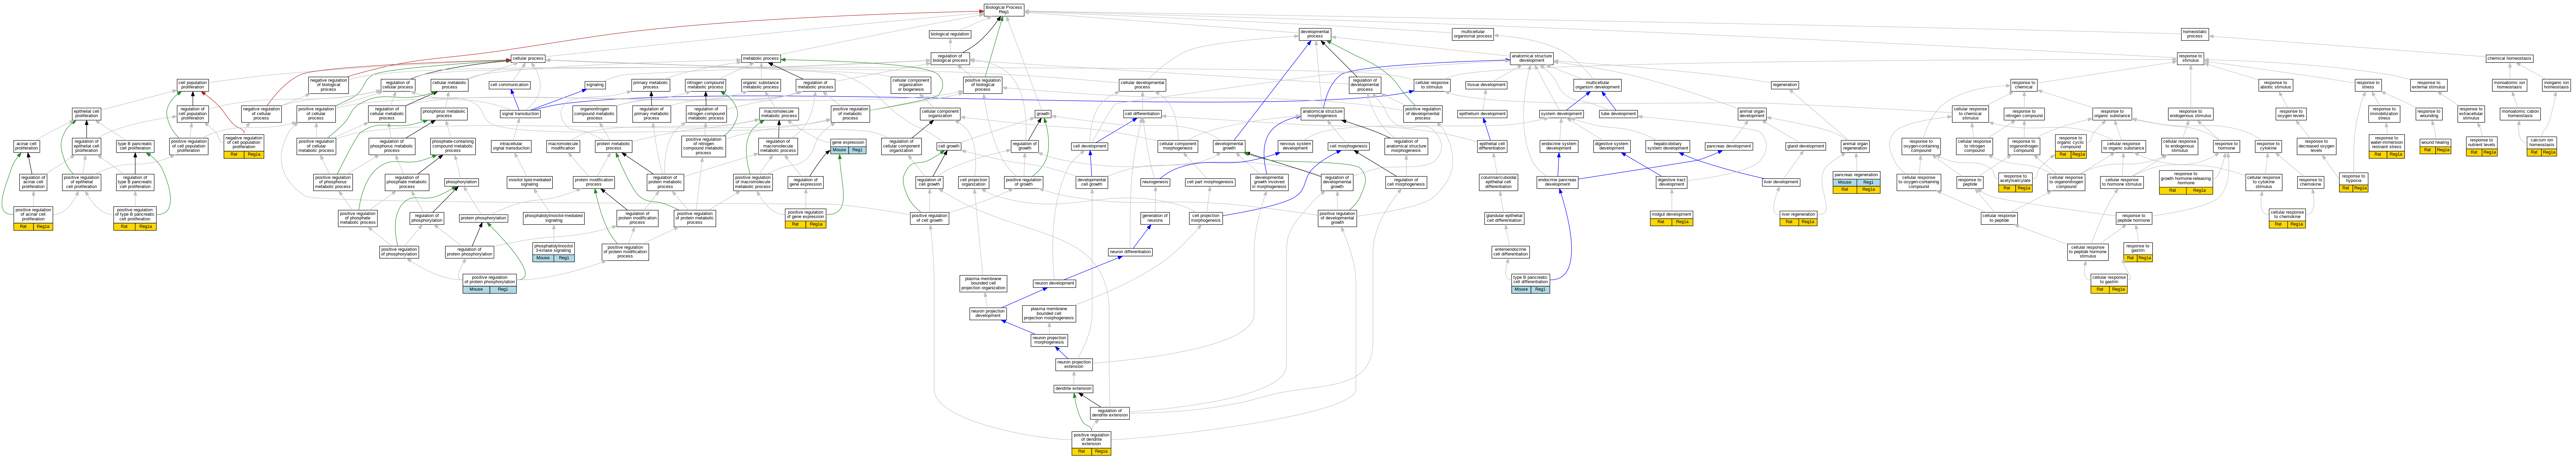Click 'cellular response to chemokine' node

[x=2287, y=218]
